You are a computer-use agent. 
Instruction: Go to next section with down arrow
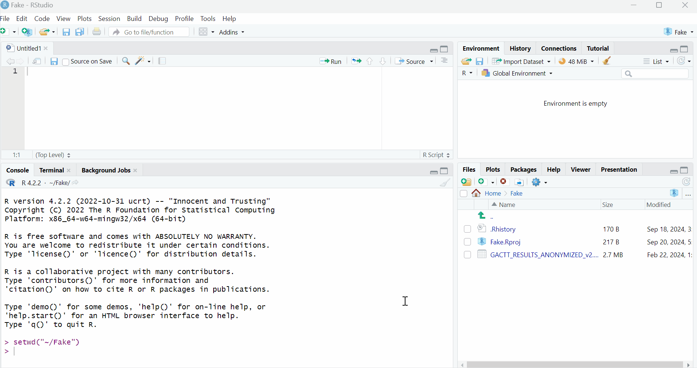click(383, 61)
